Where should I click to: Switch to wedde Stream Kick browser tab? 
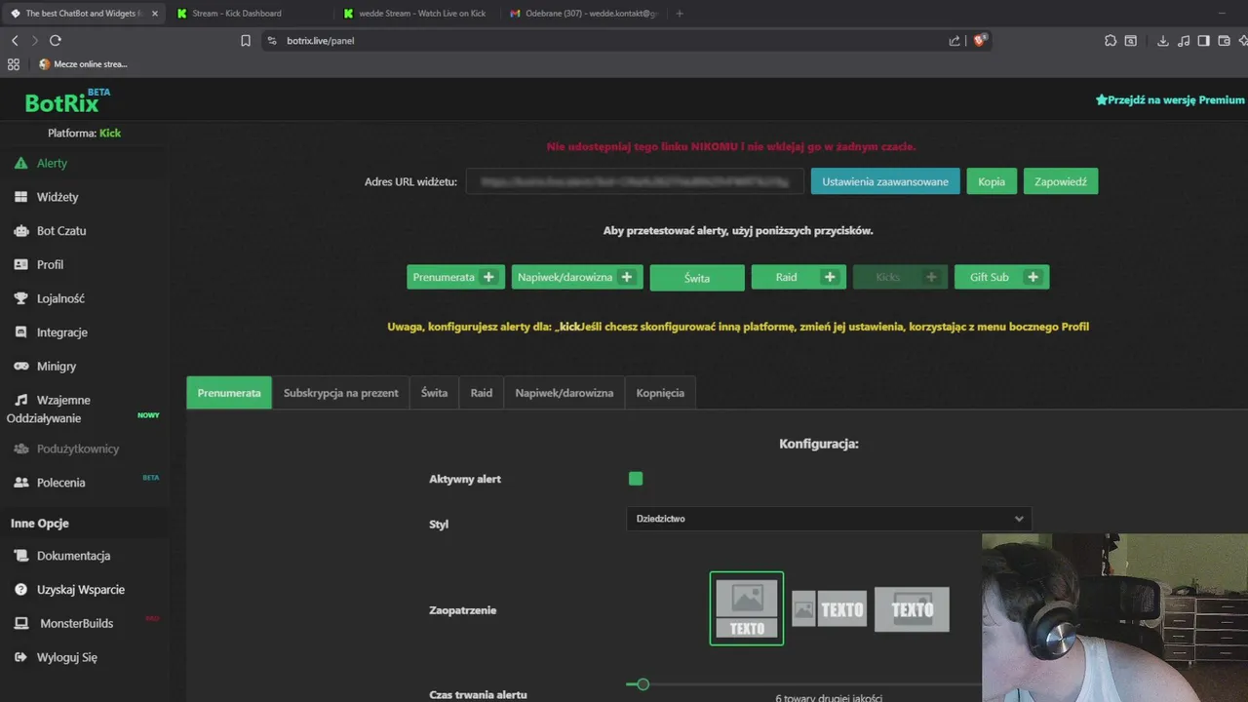pos(422,14)
